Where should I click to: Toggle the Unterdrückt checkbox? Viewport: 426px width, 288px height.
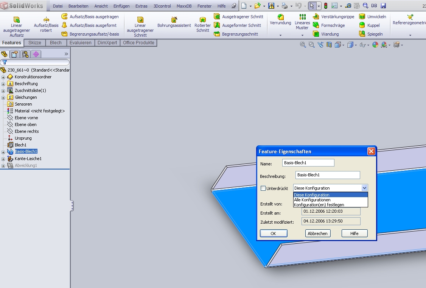pyautogui.click(x=263, y=188)
